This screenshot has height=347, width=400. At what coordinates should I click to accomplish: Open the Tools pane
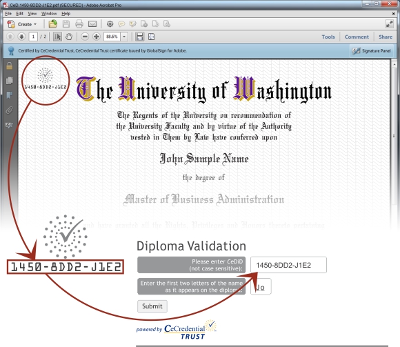pos(328,37)
